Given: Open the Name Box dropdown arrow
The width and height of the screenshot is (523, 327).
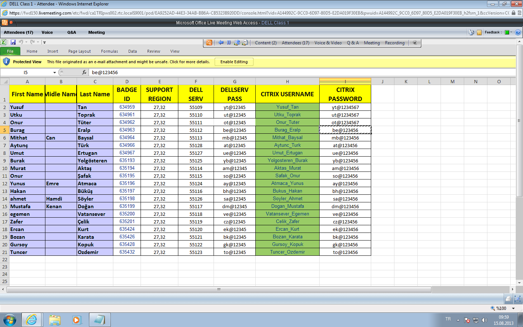Looking at the screenshot, I should pyautogui.click(x=54, y=72).
